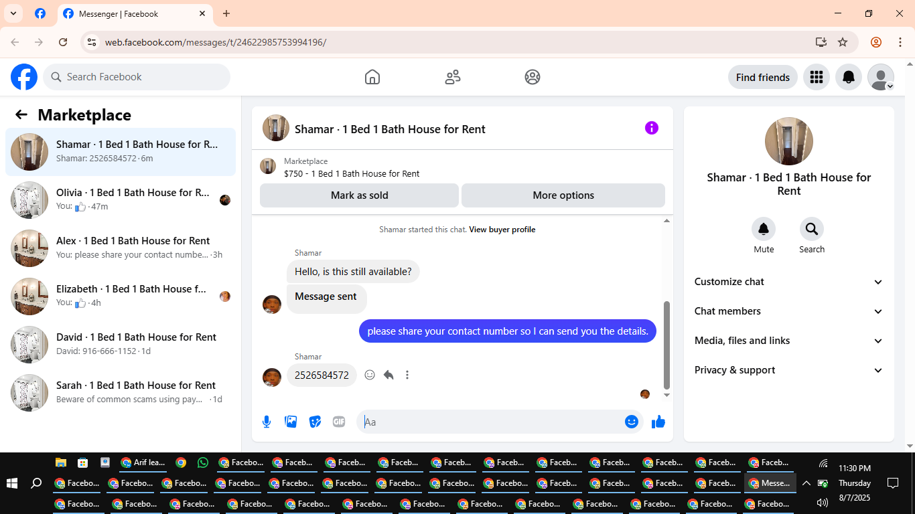
Task: Open more options for the 2526584572 message
Action: tap(407, 375)
